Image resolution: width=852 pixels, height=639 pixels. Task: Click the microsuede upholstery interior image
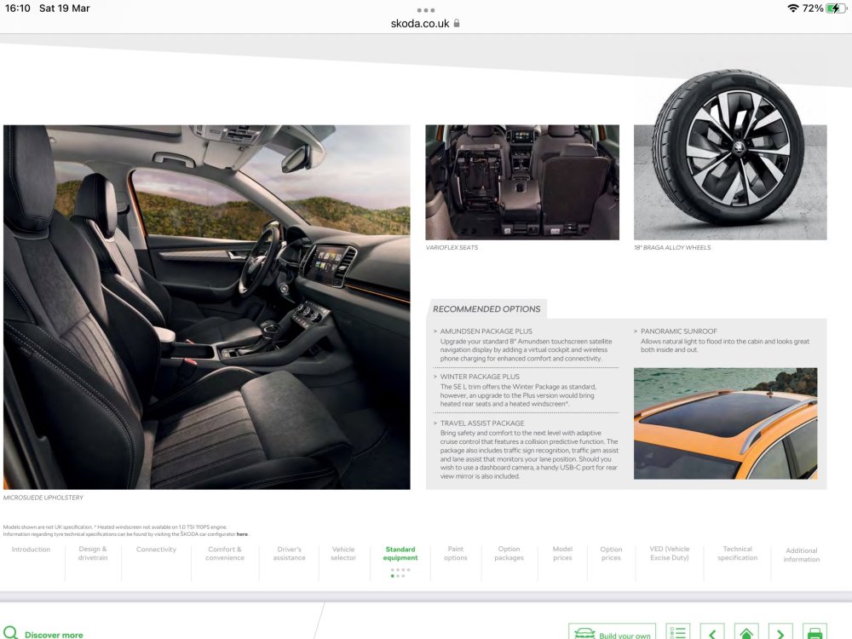tap(206, 307)
